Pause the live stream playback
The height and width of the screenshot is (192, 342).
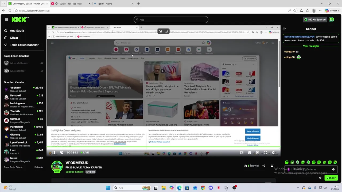(54, 153)
